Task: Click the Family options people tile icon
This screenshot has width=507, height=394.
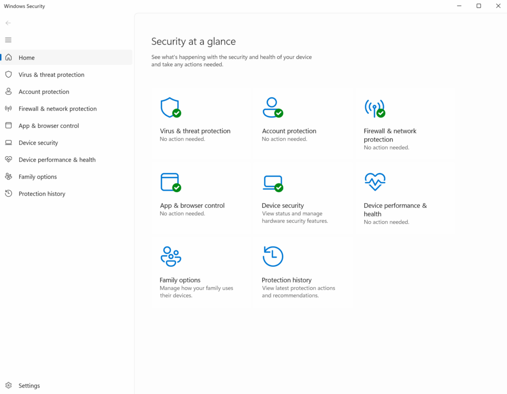Action: [170, 256]
